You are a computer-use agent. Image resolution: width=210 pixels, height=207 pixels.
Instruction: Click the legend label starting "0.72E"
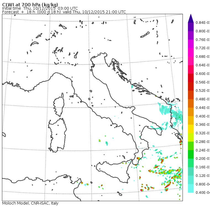coord(203,48)
